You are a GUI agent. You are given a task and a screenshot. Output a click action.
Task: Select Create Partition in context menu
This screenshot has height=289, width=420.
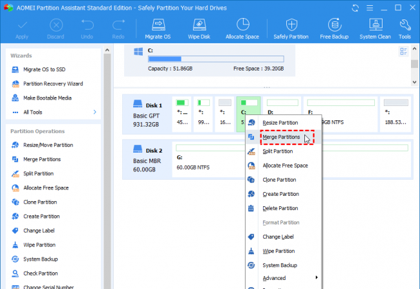[284, 194]
